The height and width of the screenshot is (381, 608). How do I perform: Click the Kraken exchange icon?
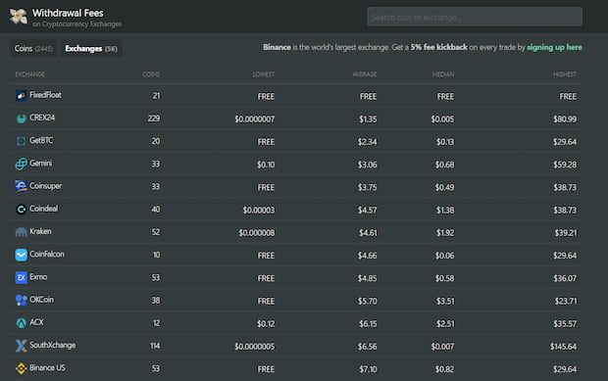(21, 232)
